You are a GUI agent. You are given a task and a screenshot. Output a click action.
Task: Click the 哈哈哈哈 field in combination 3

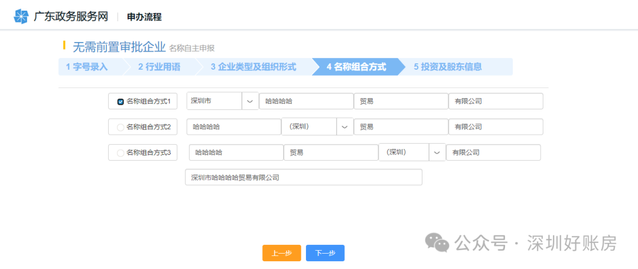pyautogui.click(x=236, y=153)
